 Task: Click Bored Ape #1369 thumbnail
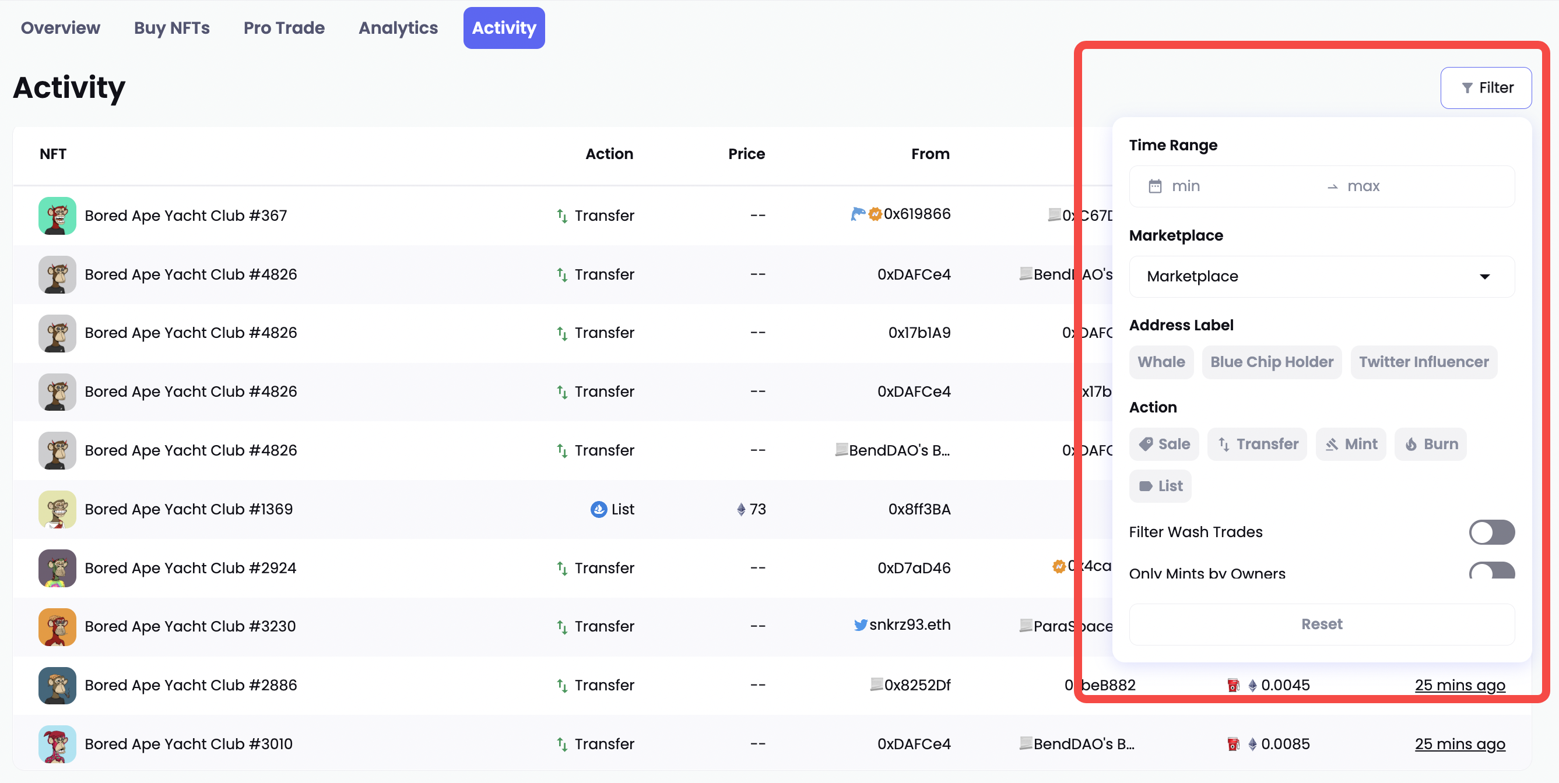pos(58,509)
